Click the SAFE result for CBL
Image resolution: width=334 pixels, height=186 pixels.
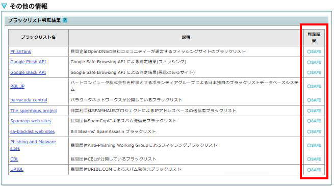tap(314, 159)
